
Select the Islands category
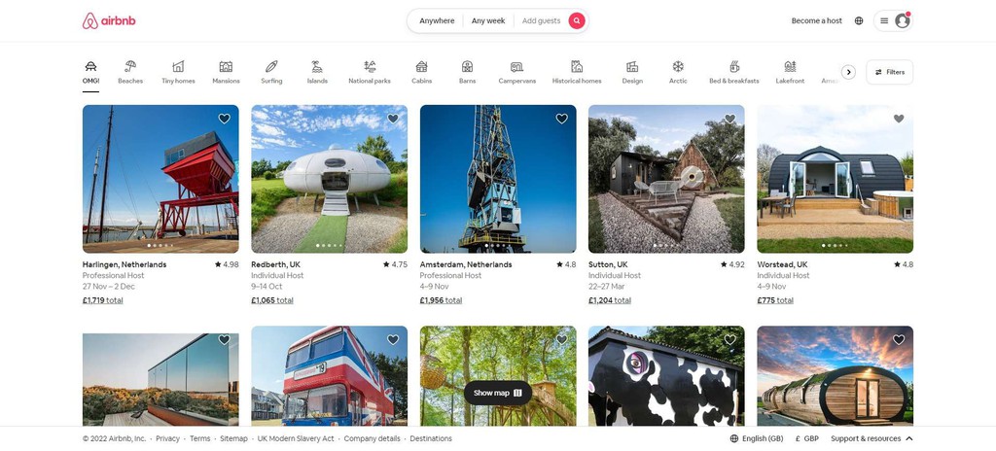click(317, 72)
